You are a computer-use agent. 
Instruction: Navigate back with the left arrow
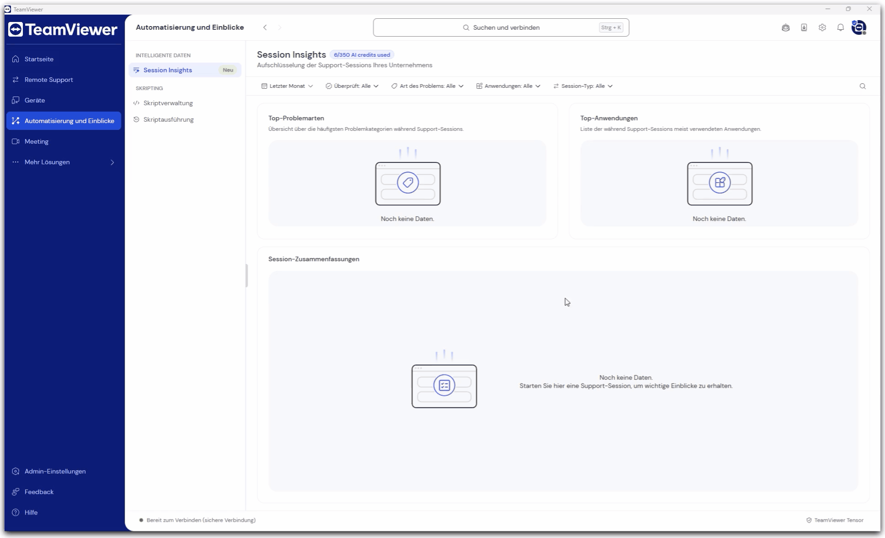point(265,27)
